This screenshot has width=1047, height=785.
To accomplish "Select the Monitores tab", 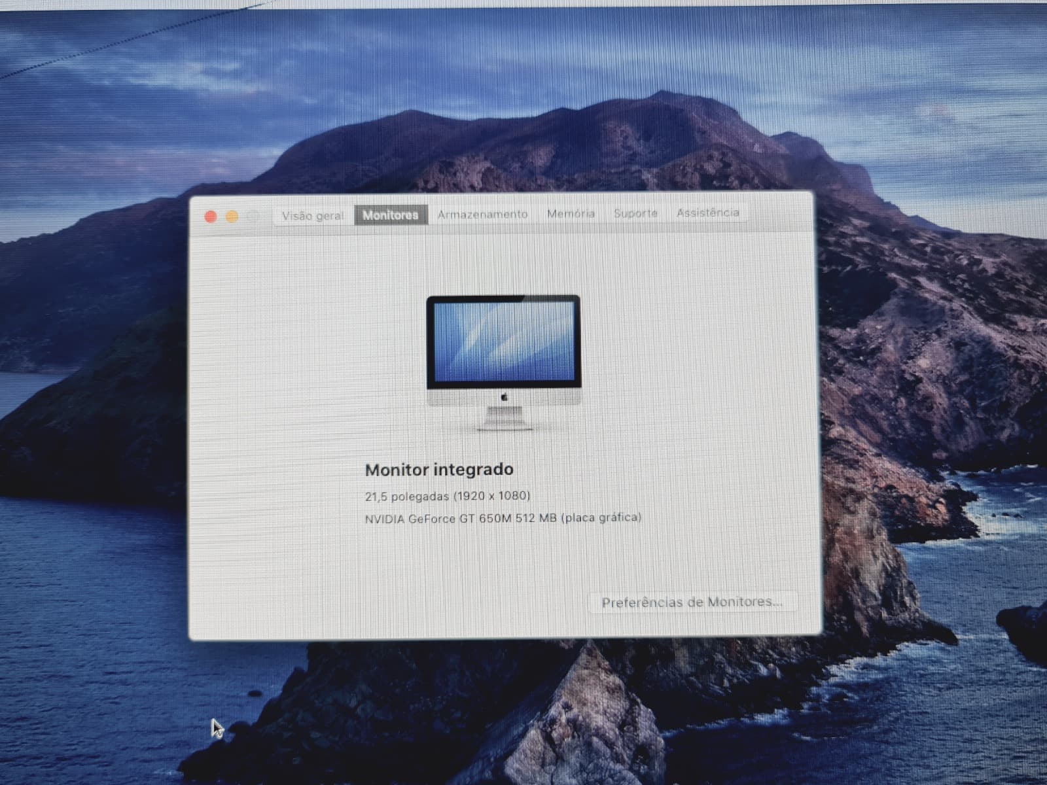I will coord(391,215).
